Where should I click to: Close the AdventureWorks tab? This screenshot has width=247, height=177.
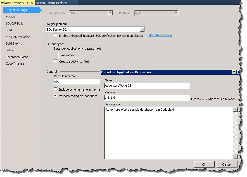click(x=32, y=3)
